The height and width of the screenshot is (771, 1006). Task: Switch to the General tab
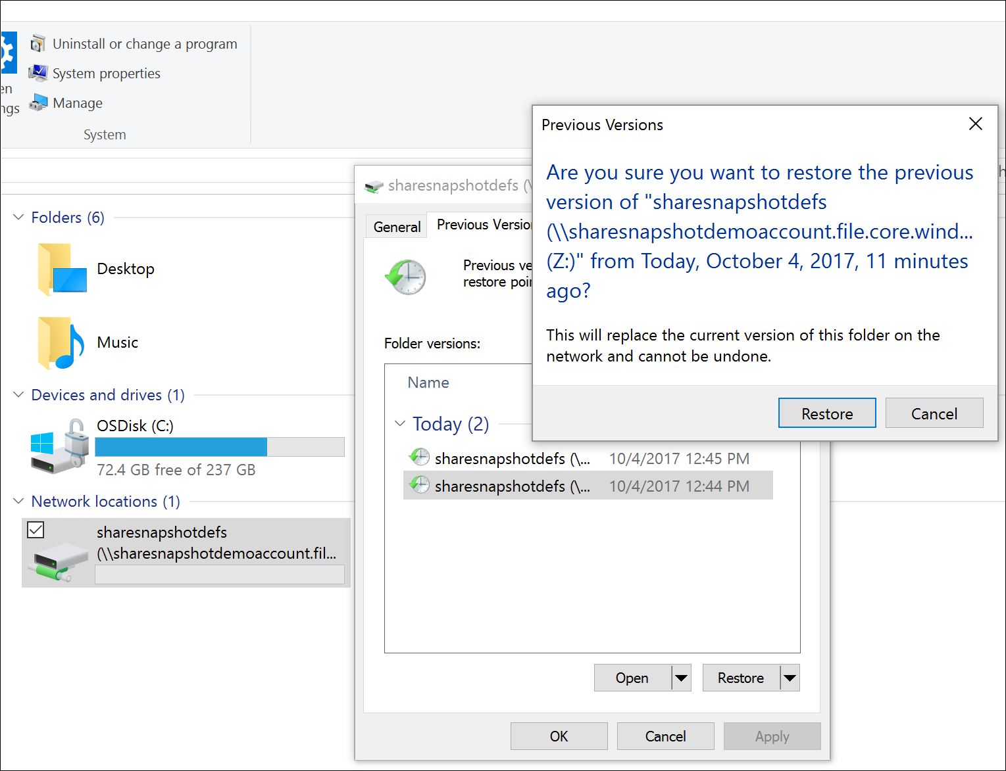(x=396, y=225)
